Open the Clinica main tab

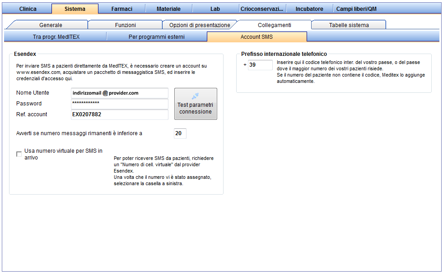tap(28, 9)
